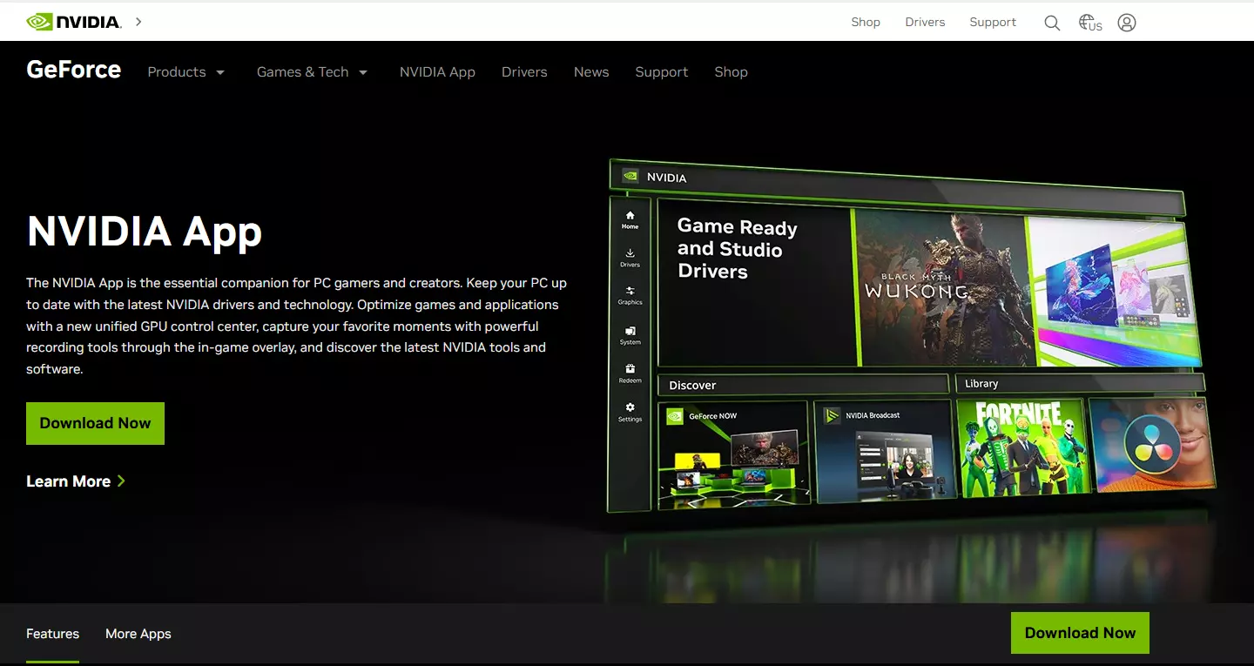Click the Game Ready and Studio Drivers text
Viewport: 1254px width, 666px height.
point(737,249)
